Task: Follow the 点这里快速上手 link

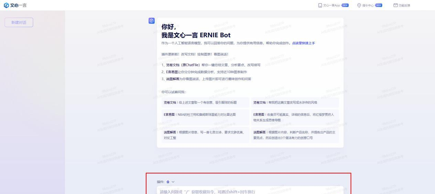Action: click(x=303, y=43)
